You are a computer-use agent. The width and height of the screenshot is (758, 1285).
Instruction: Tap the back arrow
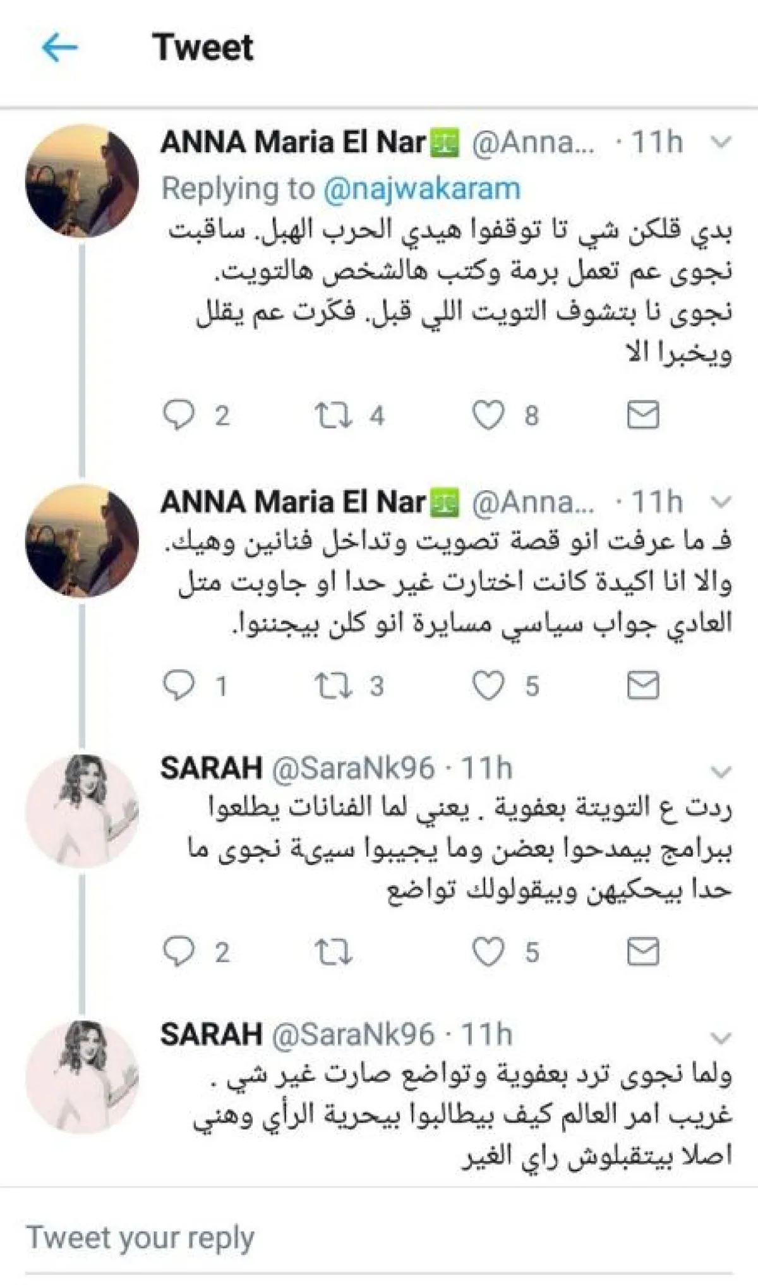(60, 48)
